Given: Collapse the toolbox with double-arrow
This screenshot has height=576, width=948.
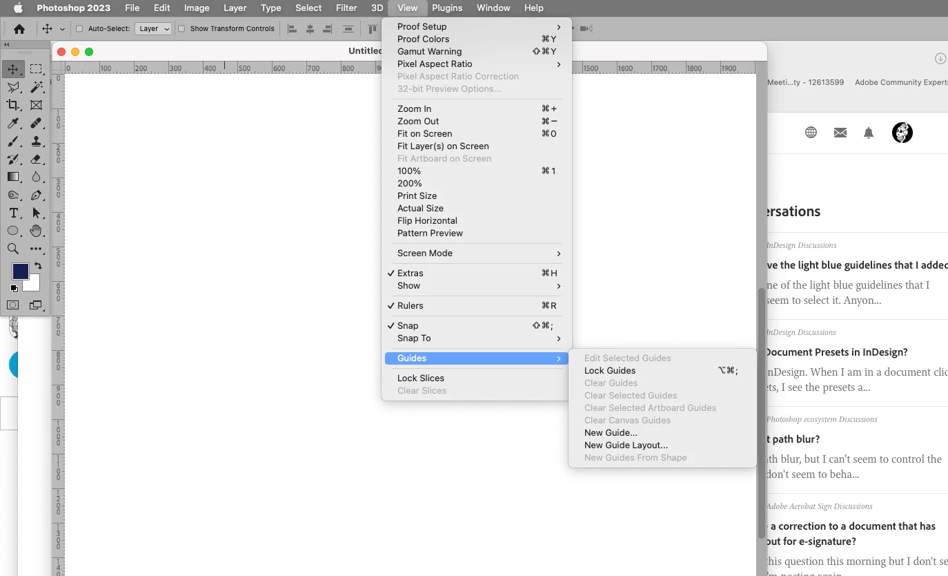Looking at the screenshot, I should click(x=7, y=44).
